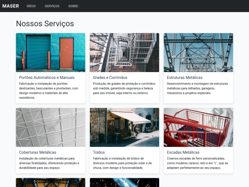Click the description starting 'Produção de grades de proteção'
The width and height of the screenshot is (249, 187).
(x=124, y=88)
